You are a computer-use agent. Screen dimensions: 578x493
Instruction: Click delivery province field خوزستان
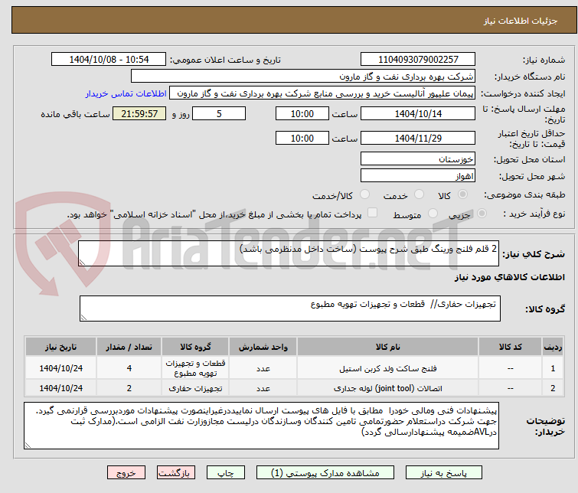(x=418, y=159)
